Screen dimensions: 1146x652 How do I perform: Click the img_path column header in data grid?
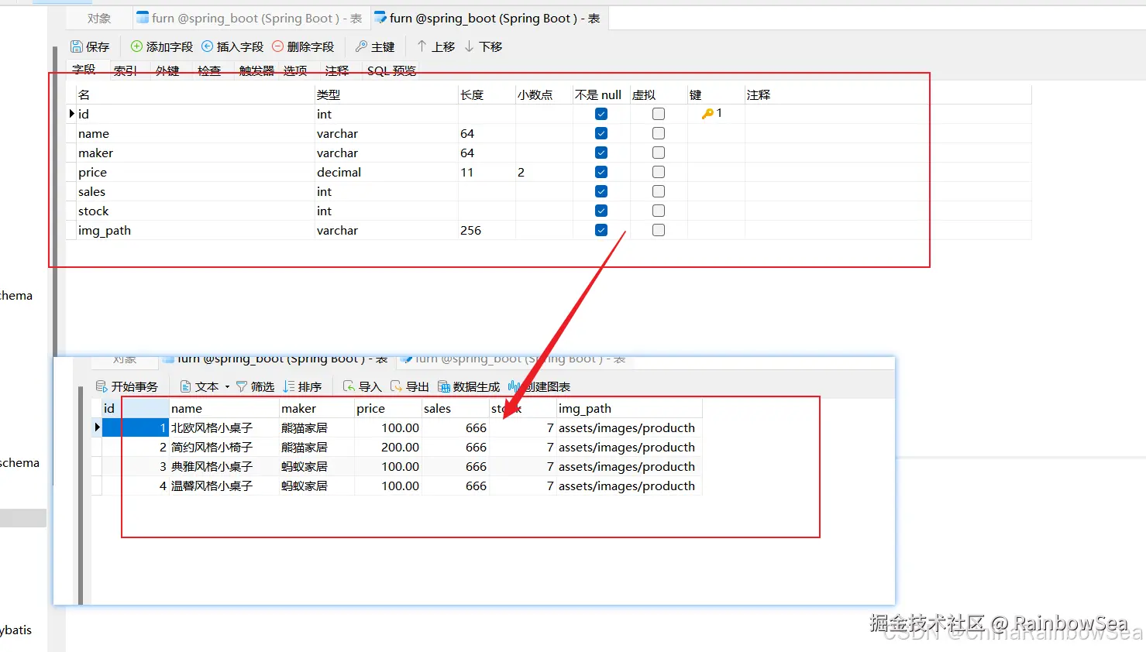pyautogui.click(x=629, y=408)
